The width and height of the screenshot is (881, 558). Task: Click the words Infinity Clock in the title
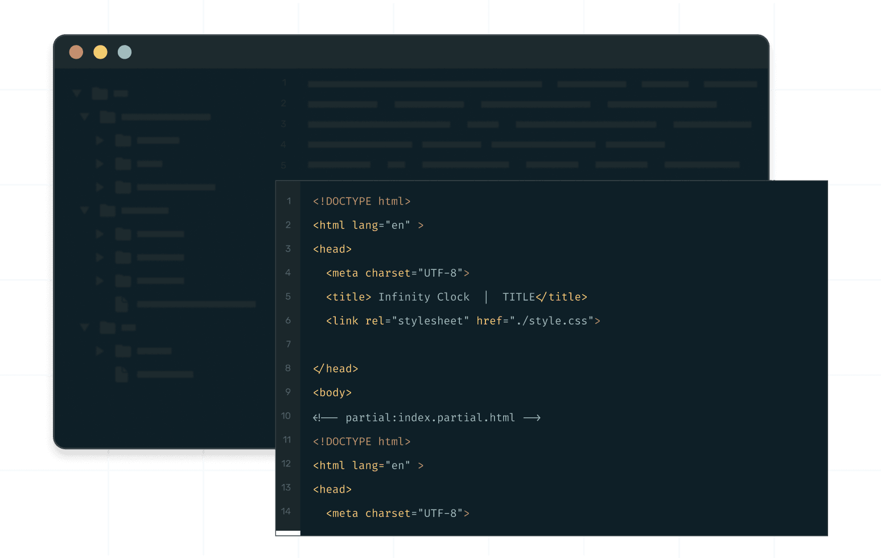coord(424,297)
